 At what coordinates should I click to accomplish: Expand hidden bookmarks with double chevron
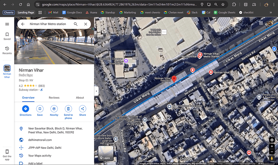tap(271, 12)
